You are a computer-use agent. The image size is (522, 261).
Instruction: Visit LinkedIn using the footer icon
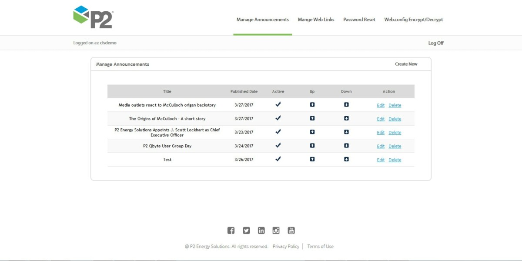[261, 230]
